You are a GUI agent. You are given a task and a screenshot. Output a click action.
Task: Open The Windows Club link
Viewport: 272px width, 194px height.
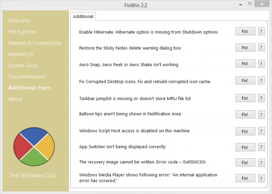(x=33, y=175)
